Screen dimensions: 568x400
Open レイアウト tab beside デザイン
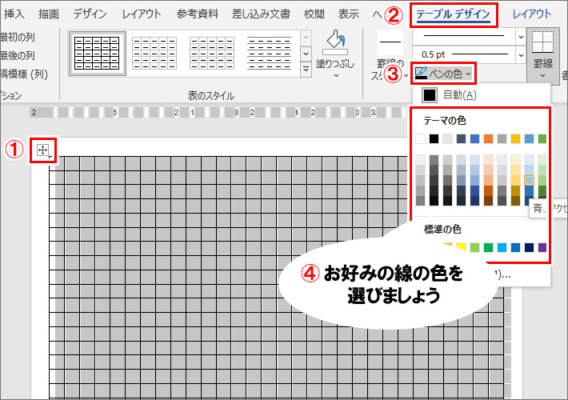click(142, 14)
